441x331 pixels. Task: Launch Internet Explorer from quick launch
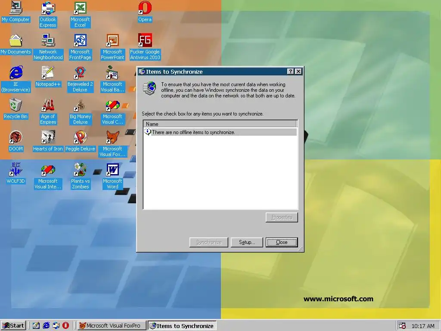click(46, 326)
